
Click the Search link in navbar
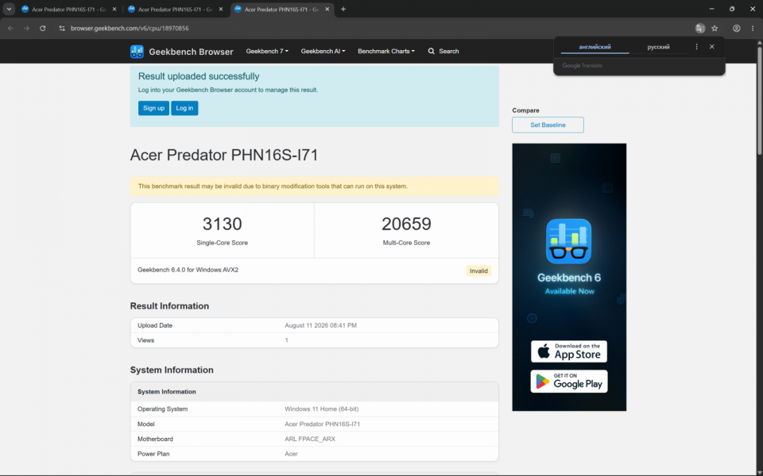click(443, 51)
